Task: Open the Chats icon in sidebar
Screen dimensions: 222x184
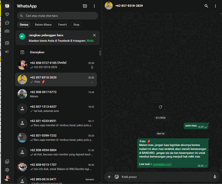Action: 7,6
